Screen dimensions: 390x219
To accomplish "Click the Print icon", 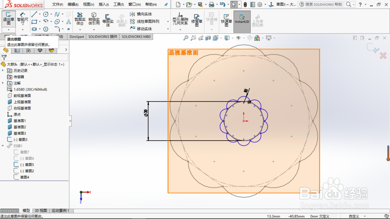I will [x=211, y=4].
